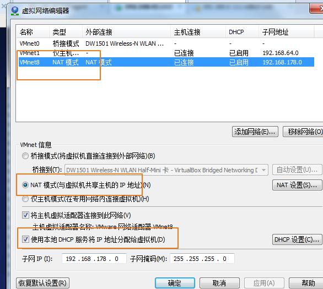This screenshot has height=289, width=323.
Task: Select the VMnet8 network row
Action: pyautogui.click(x=166, y=62)
